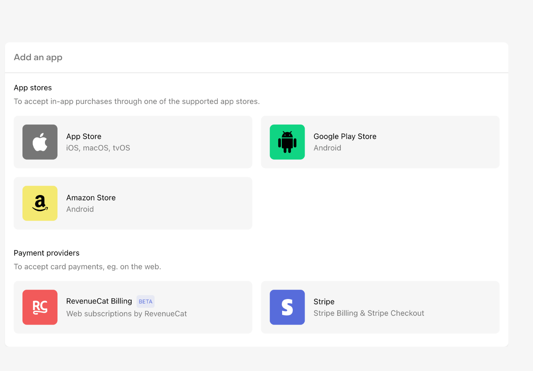This screenshot has height=371, width=533.
Task: Click the Apple logo App Store icon
Action: click(40, 142)
